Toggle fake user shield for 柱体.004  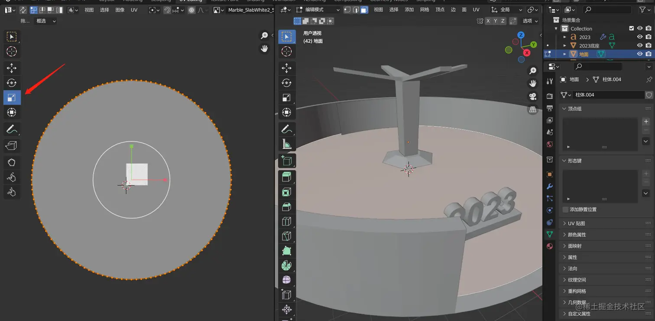[x=649, y=95]
